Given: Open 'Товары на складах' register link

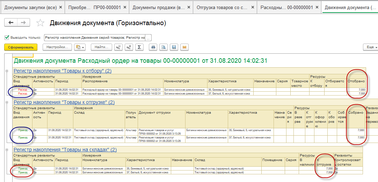Looking at the screenshot, I should click(x=65, y=150).
